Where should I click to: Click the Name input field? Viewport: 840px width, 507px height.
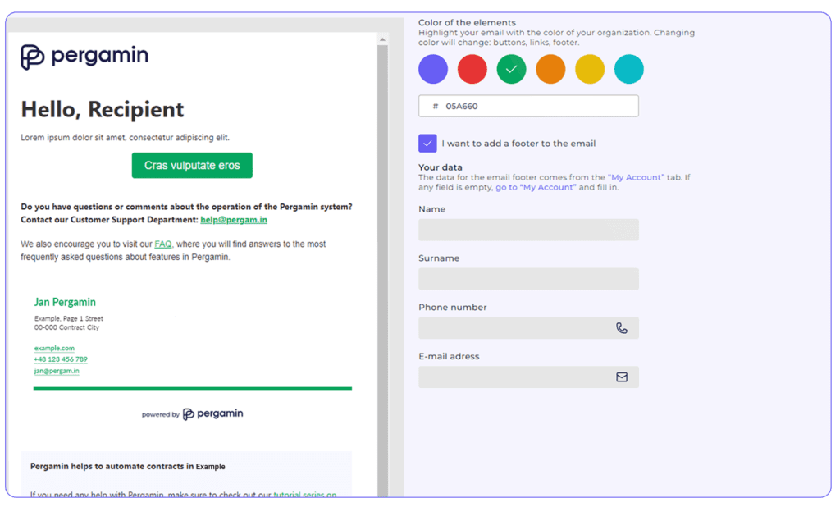528,229
